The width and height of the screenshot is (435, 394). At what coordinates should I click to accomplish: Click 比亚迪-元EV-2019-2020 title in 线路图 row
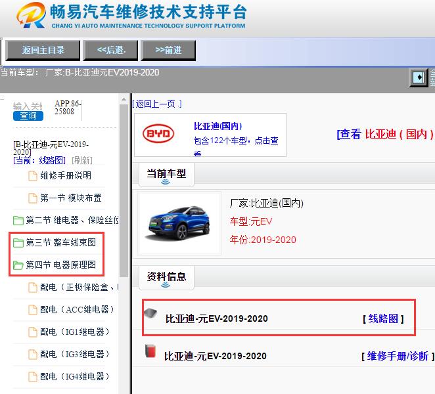click(217, 319)
